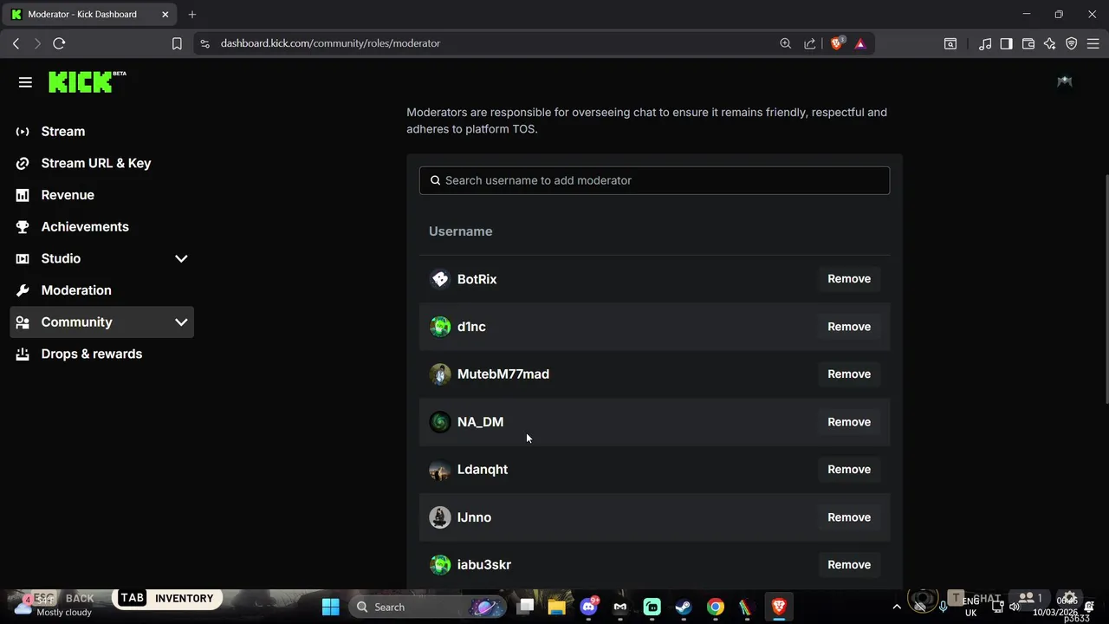Remove MutebM77mad as moderator
The height and width of the screenshot is (624, 1109).
point(849,374)
